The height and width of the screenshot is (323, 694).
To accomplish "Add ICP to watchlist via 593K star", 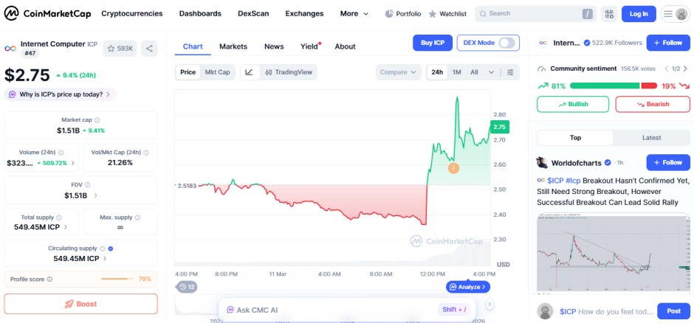I will pos(120,49).
